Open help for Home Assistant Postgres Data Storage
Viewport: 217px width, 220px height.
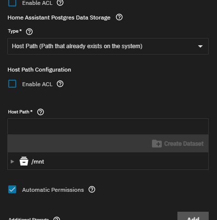119,17
